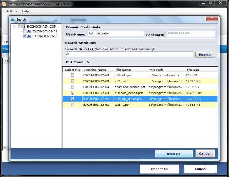Click the PST Count : 6 label
Viewport: 229px width, 177px height.
coord(77,62)
